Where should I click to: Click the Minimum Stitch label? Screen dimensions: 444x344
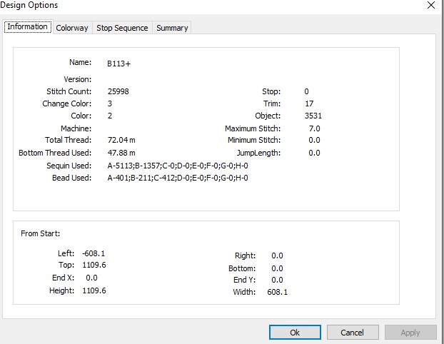point(254,140)
